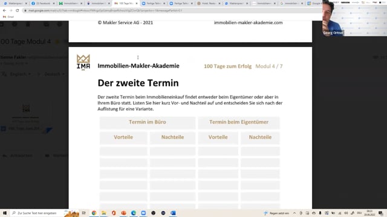Open the Windows Start menu
Image resolution: width=387 pixels, height=217 pixels.
click(x=5, y=213)
